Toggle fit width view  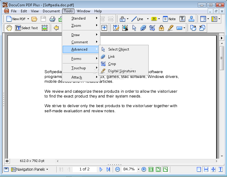pos(165,169)
